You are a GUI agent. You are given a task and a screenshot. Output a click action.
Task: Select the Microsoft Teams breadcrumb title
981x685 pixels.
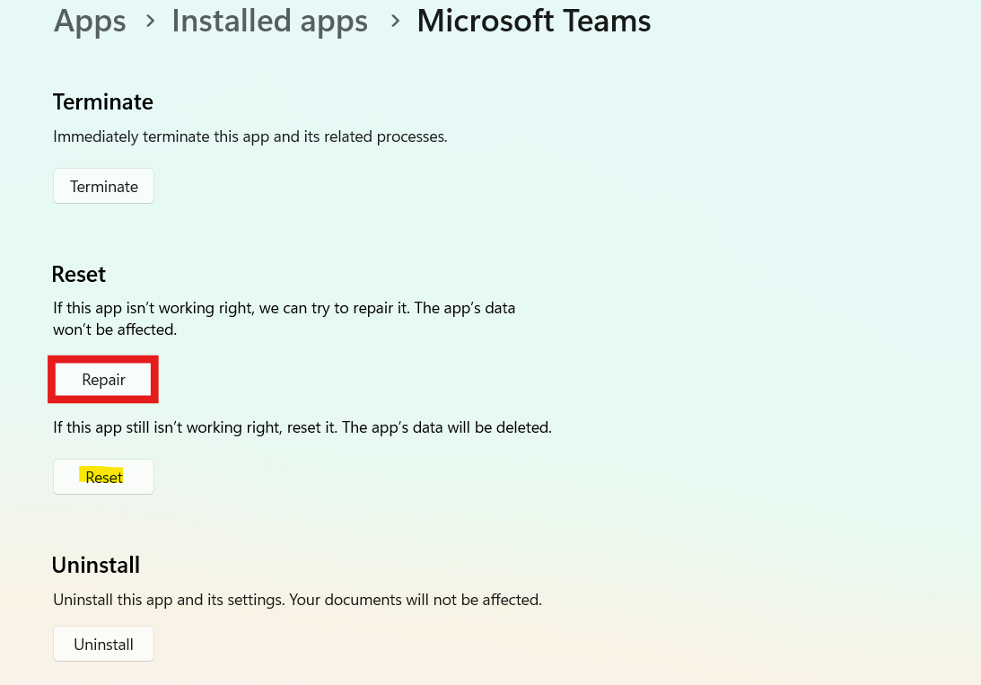click(x=533, y=22)
